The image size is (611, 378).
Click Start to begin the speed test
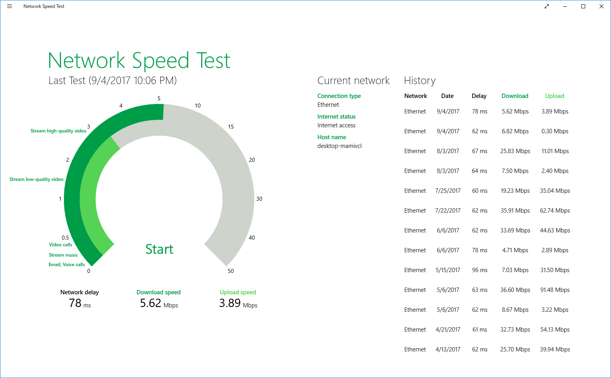pyautogui.click(x=159, y=249)
